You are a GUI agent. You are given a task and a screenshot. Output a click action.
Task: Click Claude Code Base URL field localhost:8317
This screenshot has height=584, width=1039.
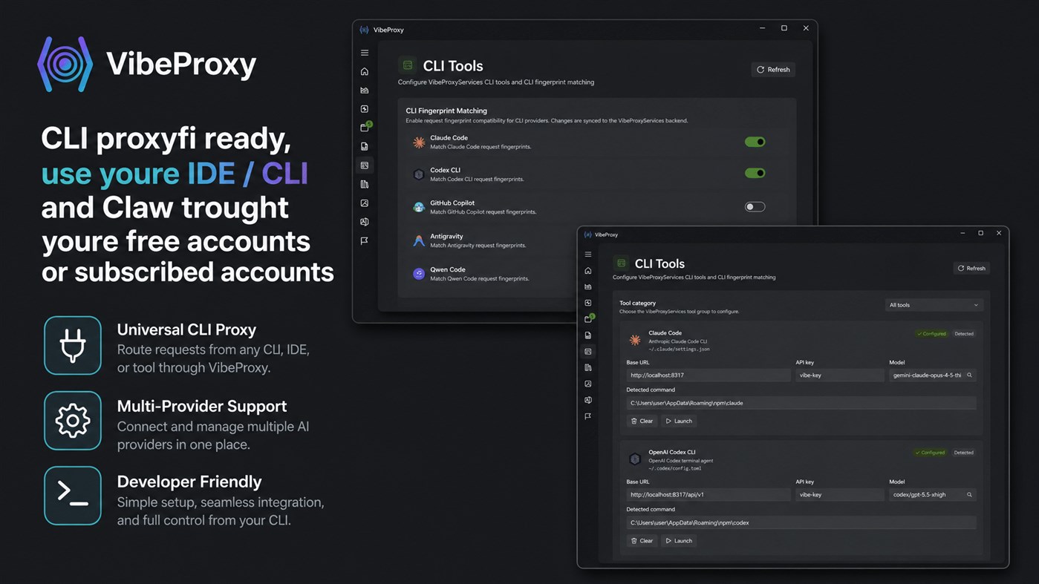click(709, 375)
